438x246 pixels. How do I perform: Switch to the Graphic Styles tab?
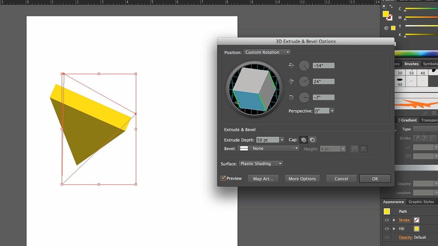[x=422, y=202]
